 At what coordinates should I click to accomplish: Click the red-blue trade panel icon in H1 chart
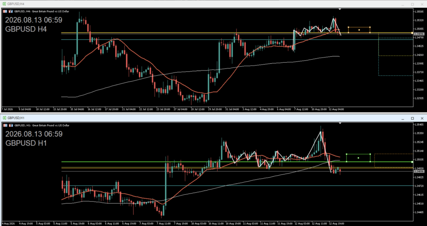click(x=11, y=126)
